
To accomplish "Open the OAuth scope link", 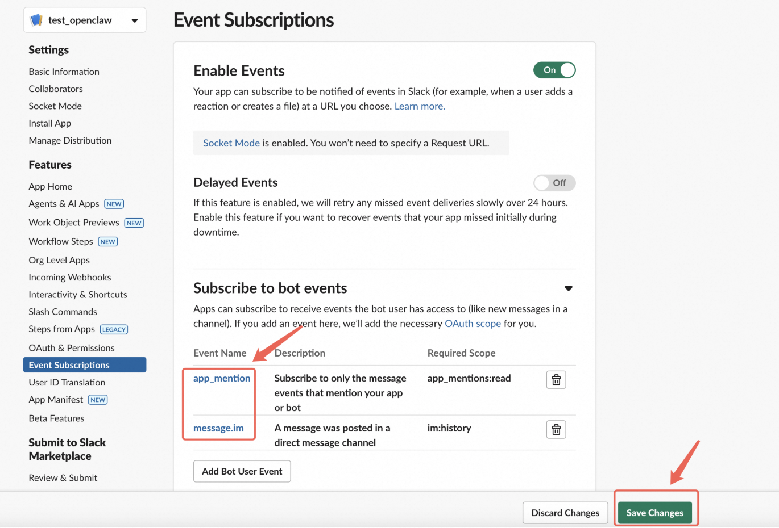I will [473, 324].
